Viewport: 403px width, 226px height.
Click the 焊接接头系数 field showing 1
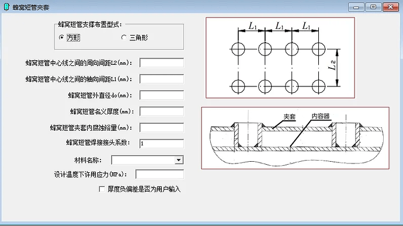(x=162, y=144)
